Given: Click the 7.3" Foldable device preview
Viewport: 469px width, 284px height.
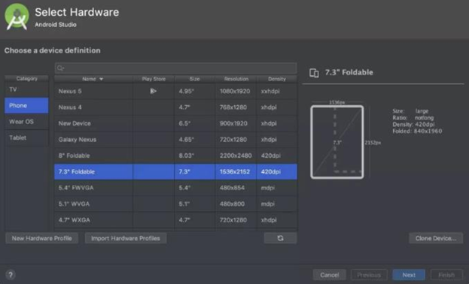Looking at the screenshot, I should 337,142.
